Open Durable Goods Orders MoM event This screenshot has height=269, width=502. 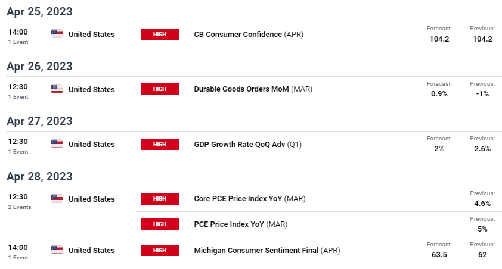(253, 89)
